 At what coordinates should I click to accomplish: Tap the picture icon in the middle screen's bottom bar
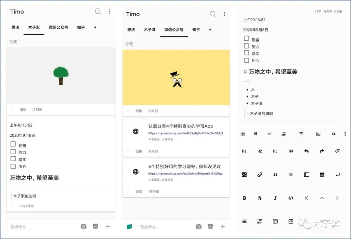point(210,226)
